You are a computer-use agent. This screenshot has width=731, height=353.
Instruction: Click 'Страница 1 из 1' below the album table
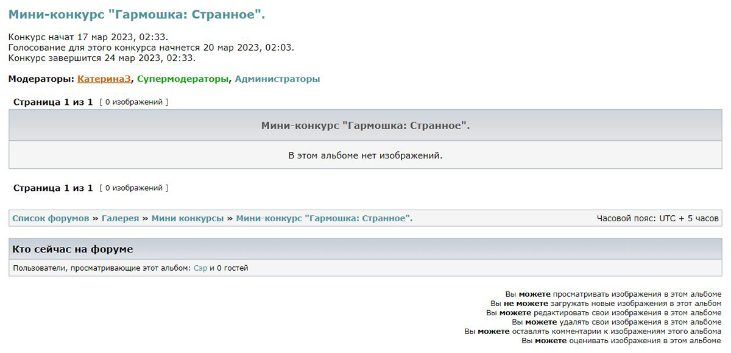53,188
